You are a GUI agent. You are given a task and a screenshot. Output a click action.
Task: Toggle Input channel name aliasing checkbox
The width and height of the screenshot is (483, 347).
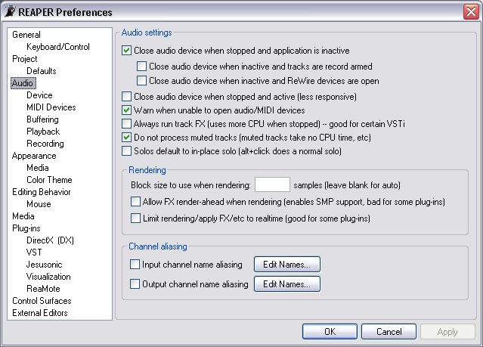[135, 265]
